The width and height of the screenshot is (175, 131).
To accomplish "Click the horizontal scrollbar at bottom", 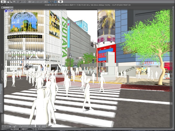I will click(x=107, y=129).
